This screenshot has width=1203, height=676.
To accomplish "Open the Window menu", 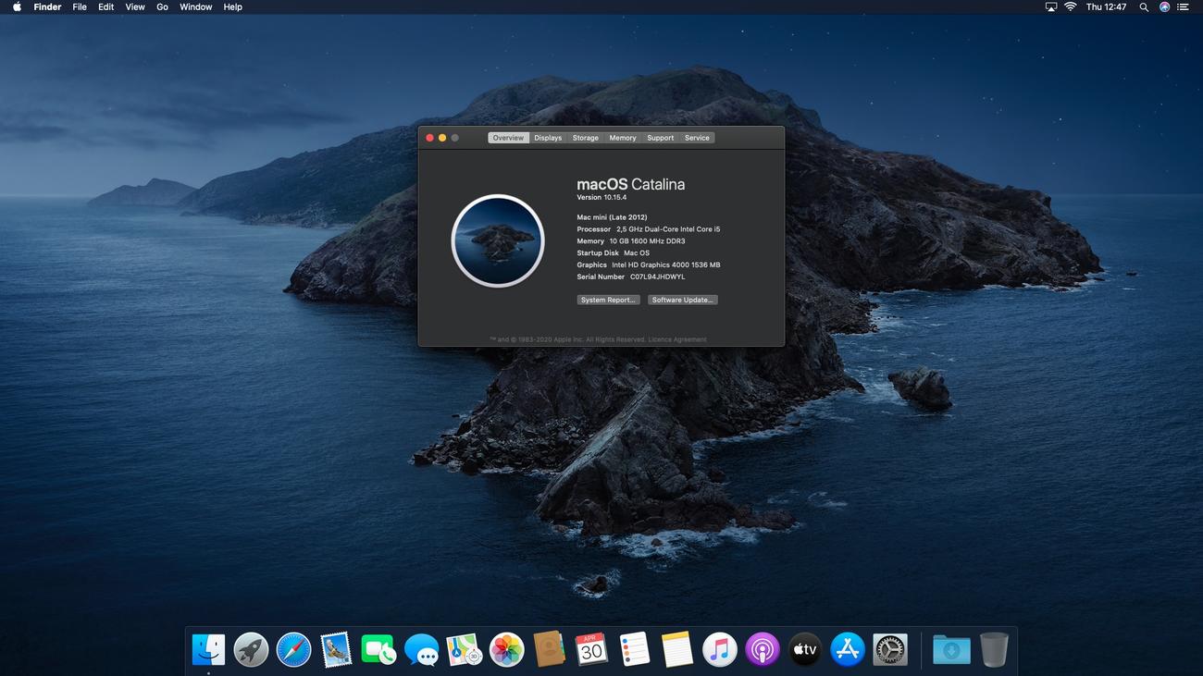I will [195, 6].
